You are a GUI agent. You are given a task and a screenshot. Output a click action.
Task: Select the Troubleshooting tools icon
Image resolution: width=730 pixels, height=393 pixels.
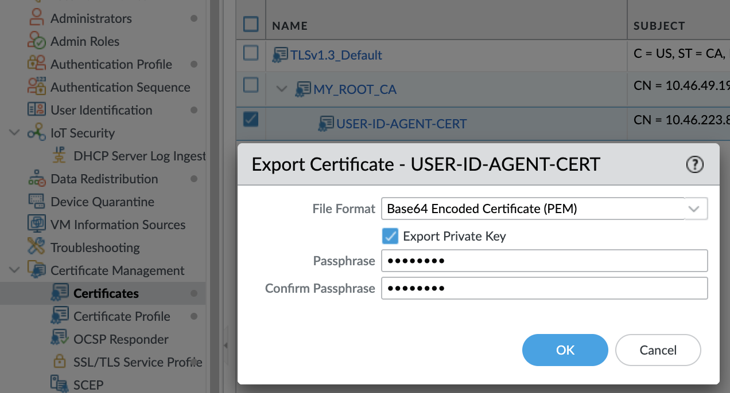36,247
